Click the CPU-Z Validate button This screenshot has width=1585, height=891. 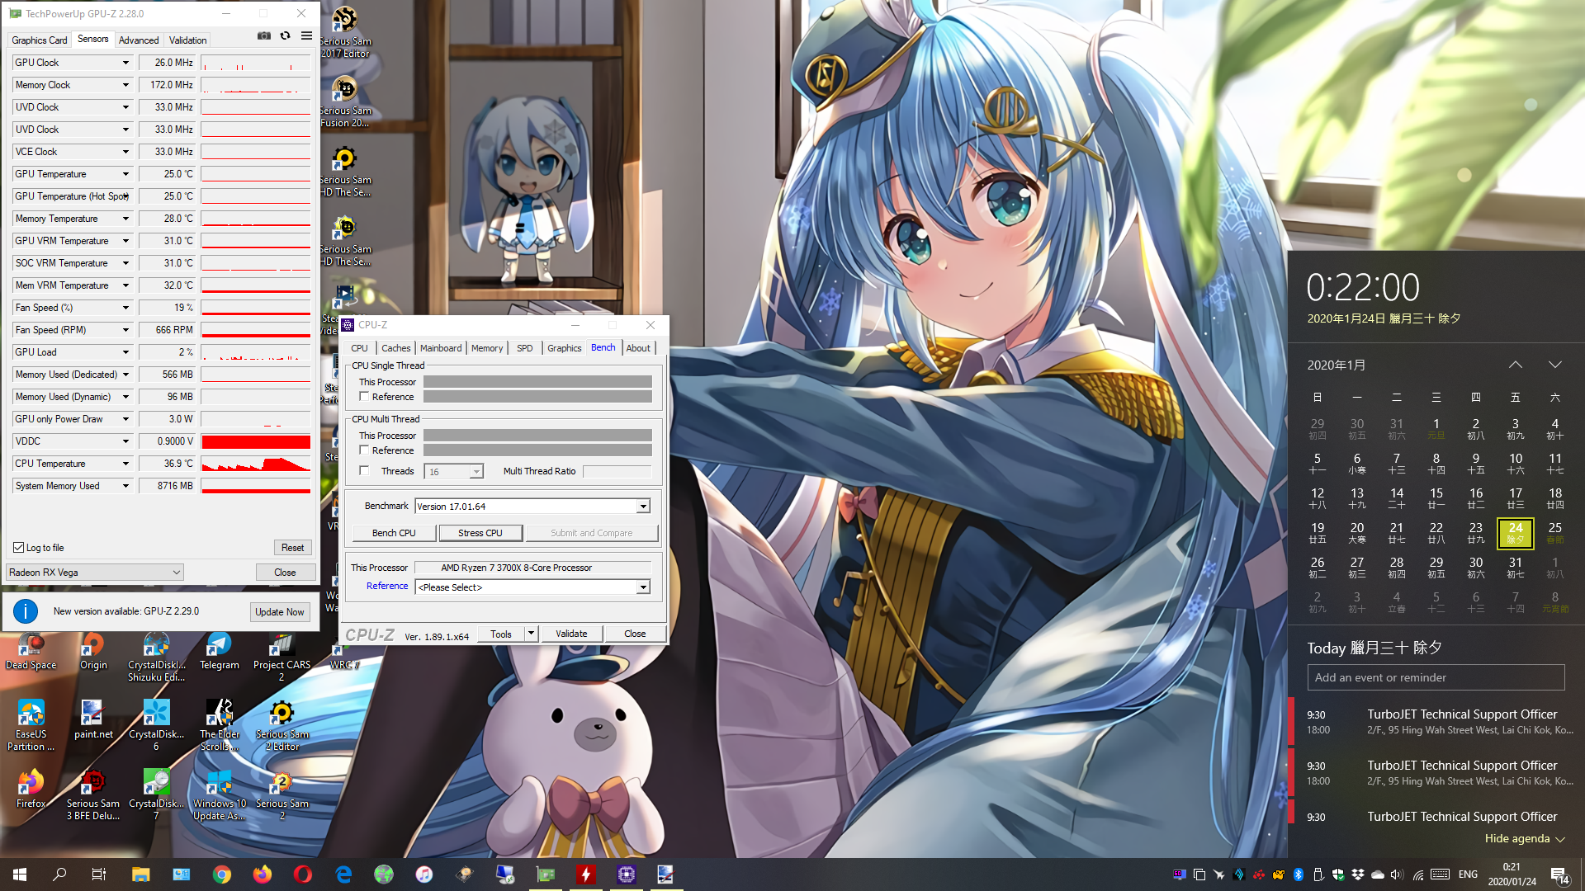point(571,634)
